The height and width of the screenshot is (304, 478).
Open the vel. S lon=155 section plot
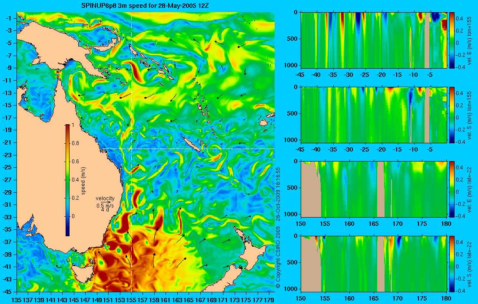pyautogui.click(x=374, y=115)
